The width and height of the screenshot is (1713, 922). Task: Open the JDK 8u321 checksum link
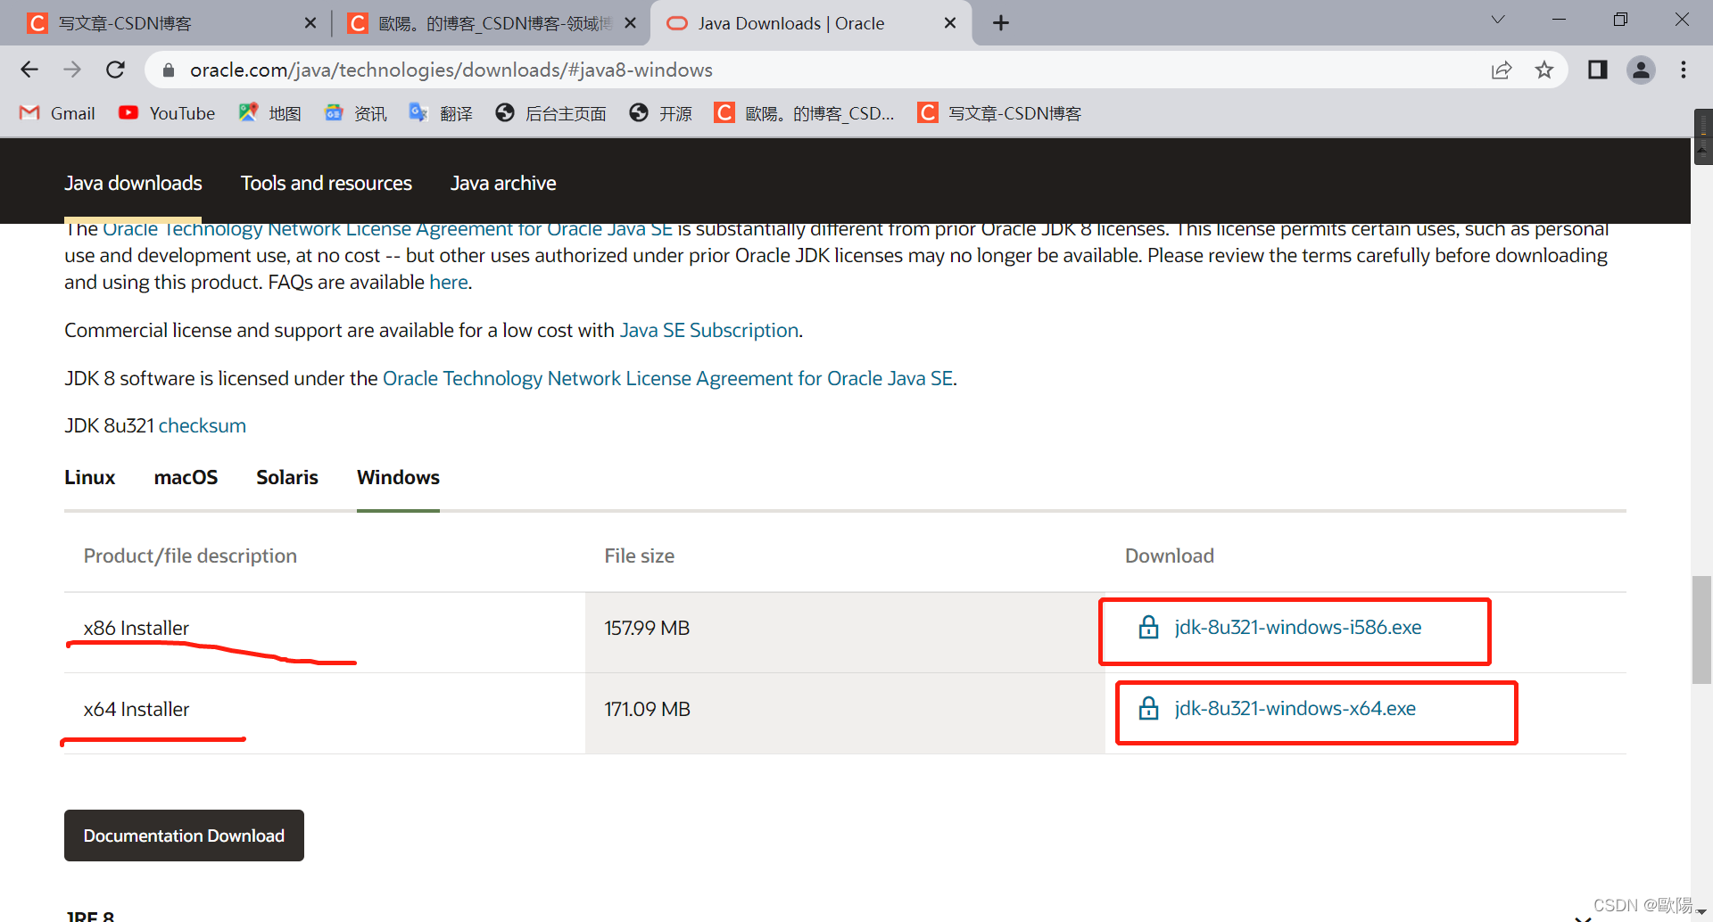click(203, 425)
